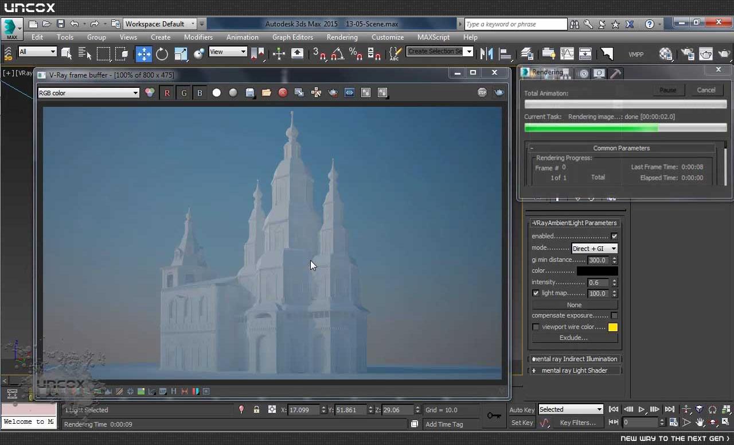The image size is (734, 445).
Task: Click the search keyword input field
Action: 516,24
